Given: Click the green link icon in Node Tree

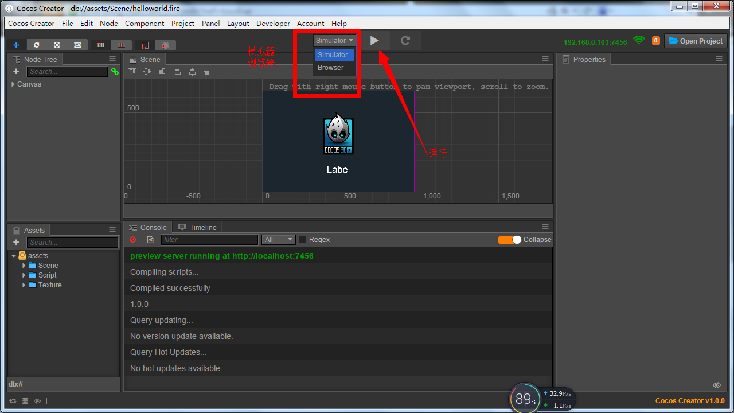Looking at the screenshot, I should click(115, 72).
